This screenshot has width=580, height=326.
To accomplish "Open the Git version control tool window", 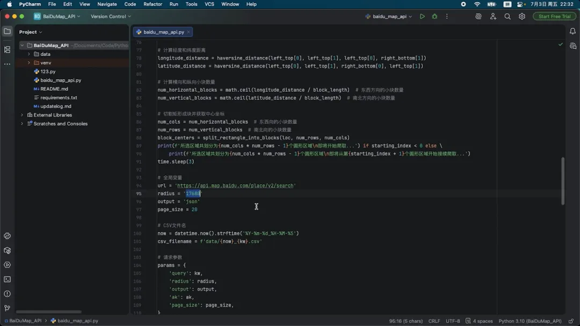I will coord(7,308).
